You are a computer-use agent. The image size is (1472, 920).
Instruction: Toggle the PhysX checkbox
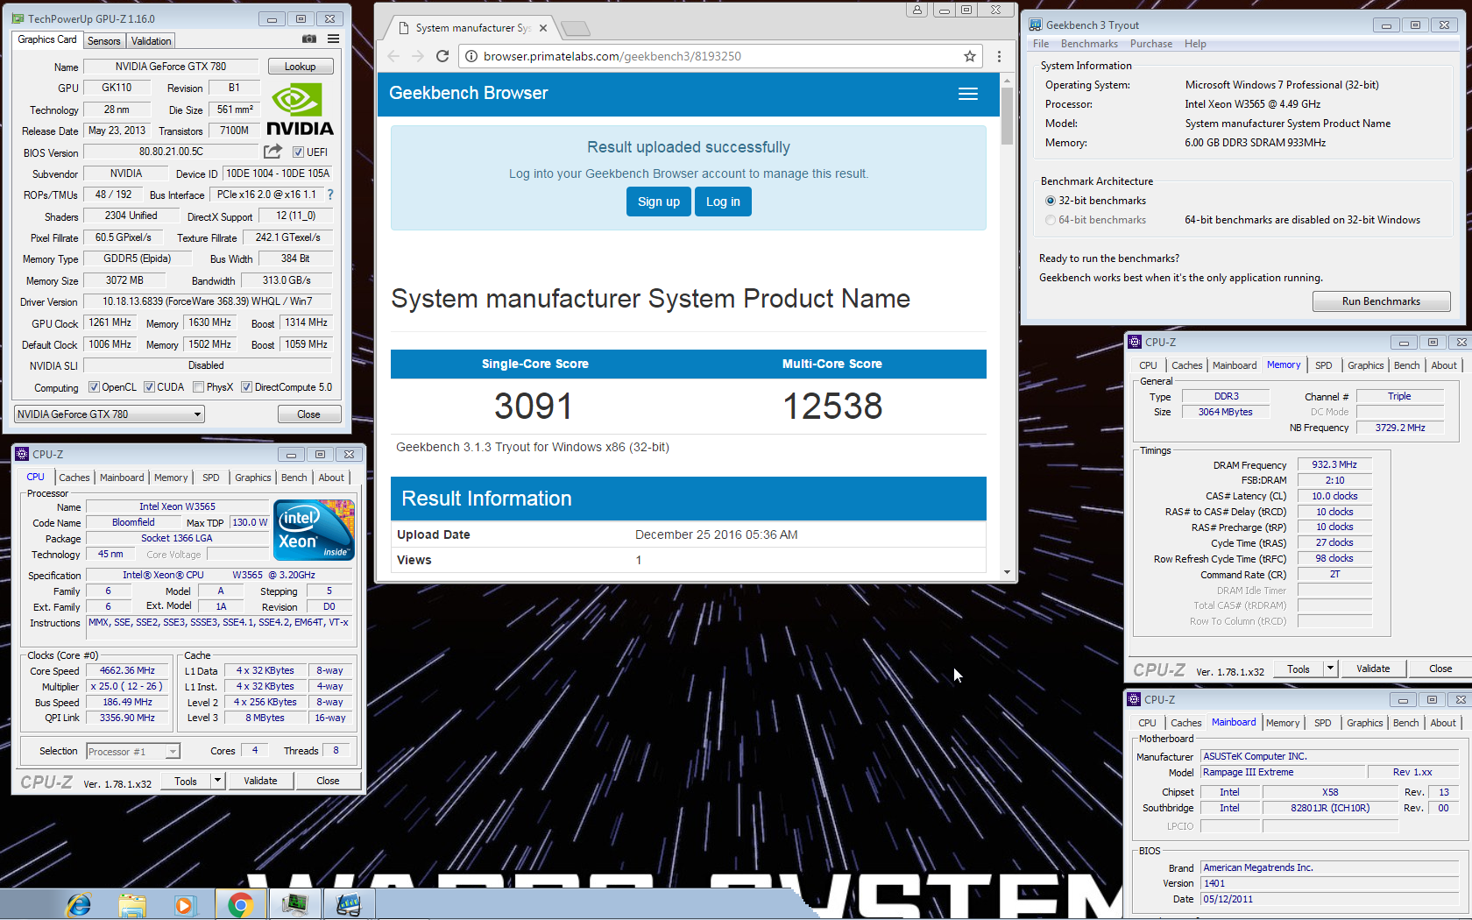point(198,386)
